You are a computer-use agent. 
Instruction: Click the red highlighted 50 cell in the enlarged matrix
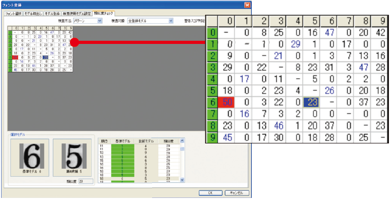226,102
